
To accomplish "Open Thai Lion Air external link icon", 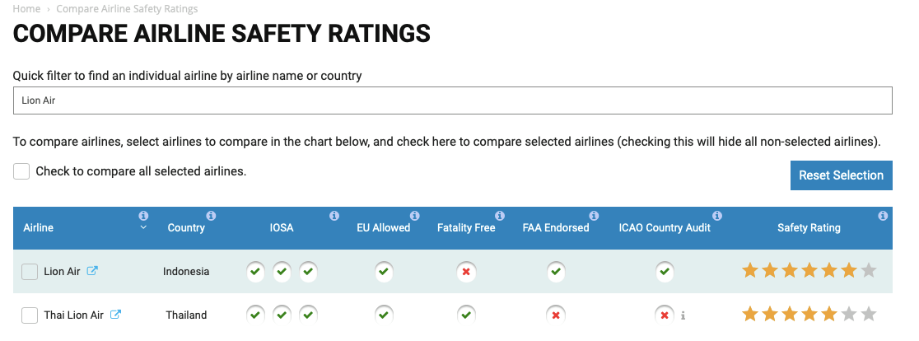I will (115, 314).
